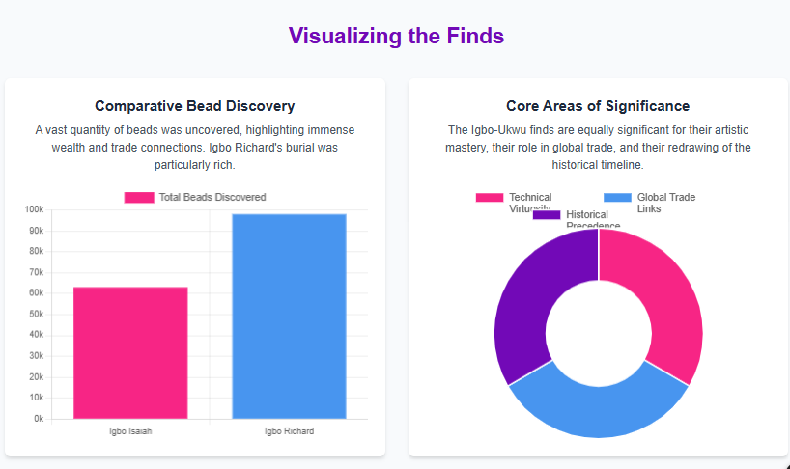Click the 50k y-axis tick label
The height and width of the screenshot is (469, 790).
[36, 315]
